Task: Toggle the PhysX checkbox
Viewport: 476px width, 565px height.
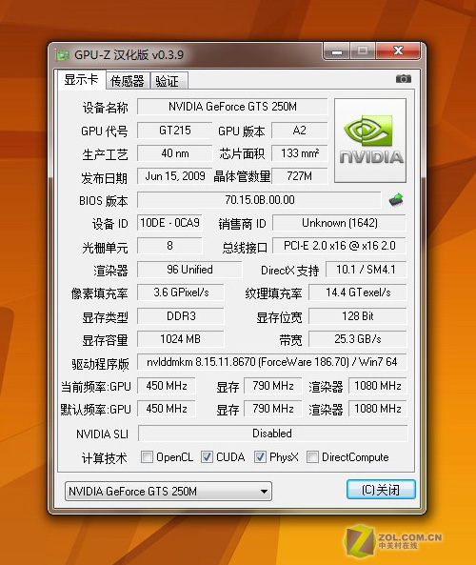Action: click(260, 457)
